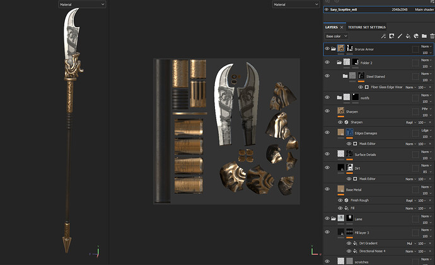Click the add effect magic wand icon

(x=383, y=36)
